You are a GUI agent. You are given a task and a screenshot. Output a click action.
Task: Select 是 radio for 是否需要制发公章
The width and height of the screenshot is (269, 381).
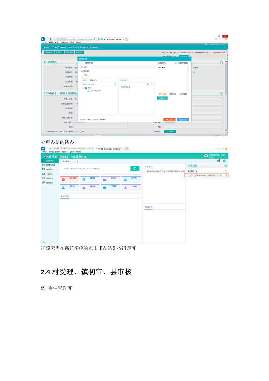[76, 131]
